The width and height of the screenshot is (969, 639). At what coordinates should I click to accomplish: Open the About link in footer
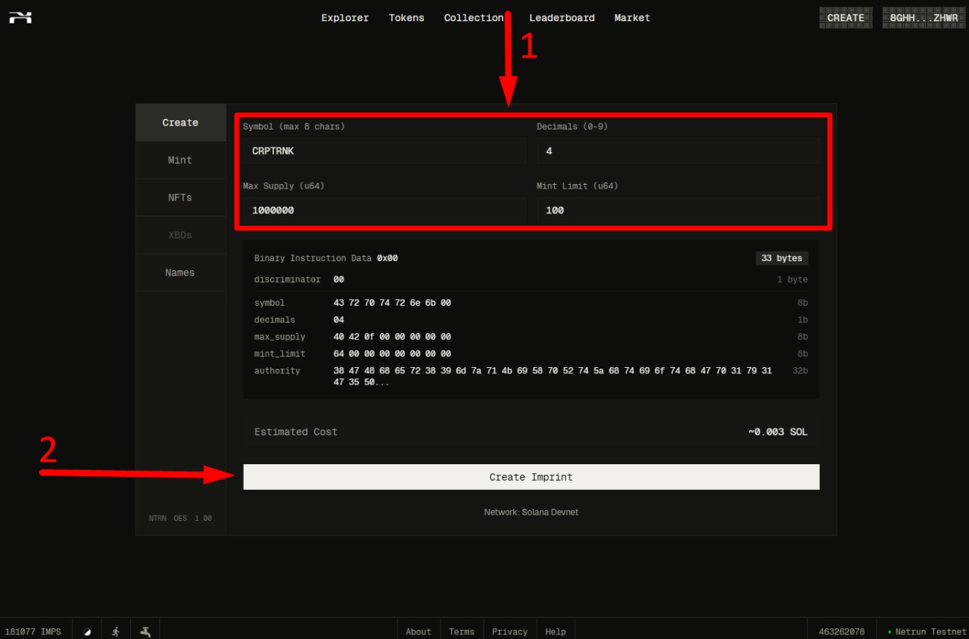coord(418,631)
